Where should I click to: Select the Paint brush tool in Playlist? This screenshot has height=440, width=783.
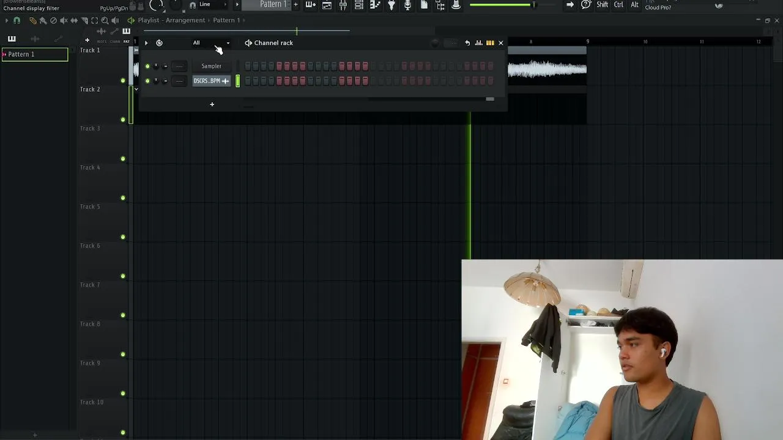click(x=43, y=20)
